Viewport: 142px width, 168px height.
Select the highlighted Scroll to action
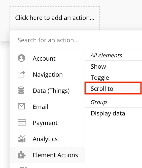(113, 88)
